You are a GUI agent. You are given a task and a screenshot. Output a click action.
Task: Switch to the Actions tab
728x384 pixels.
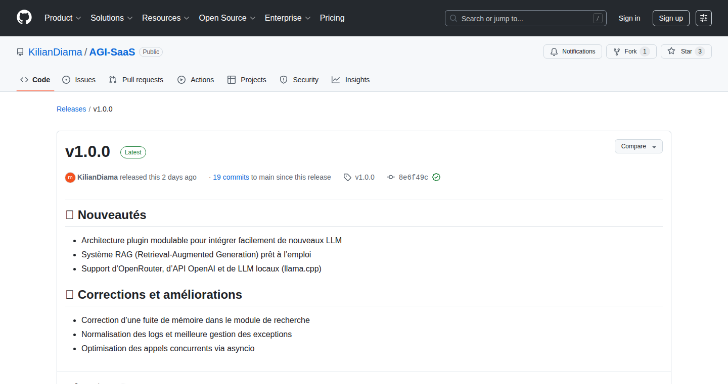point(196,80)
